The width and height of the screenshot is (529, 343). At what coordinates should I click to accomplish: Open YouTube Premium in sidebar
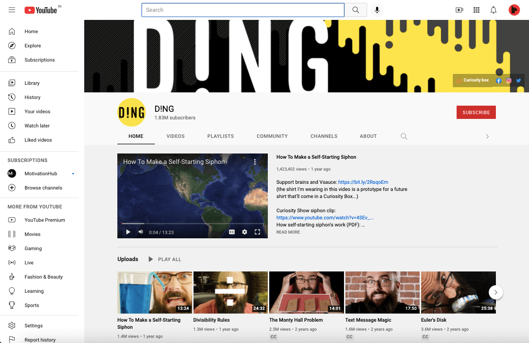(39, 220)
